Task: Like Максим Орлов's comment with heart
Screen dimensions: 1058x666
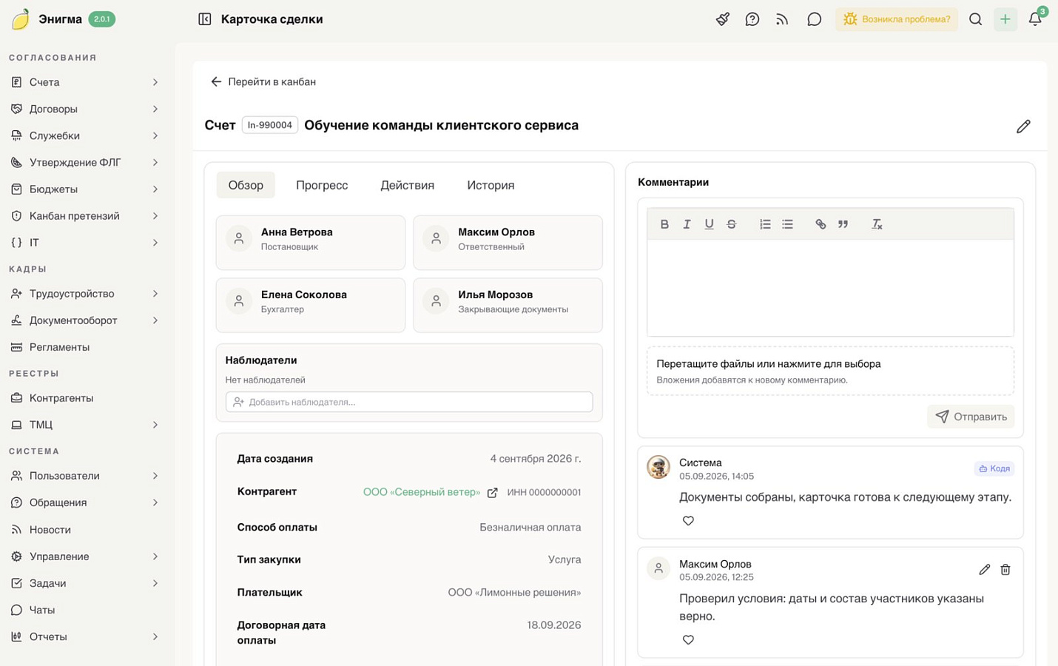Action: (x=688, y=640)
